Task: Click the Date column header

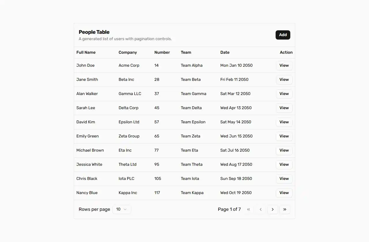Action: 225,53
